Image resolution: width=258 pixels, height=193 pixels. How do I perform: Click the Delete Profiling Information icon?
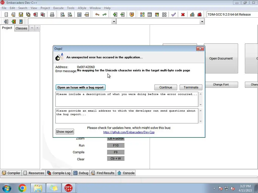coord(200,14)
